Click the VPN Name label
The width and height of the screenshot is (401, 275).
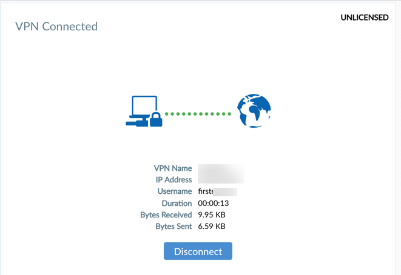pos(173,168)
